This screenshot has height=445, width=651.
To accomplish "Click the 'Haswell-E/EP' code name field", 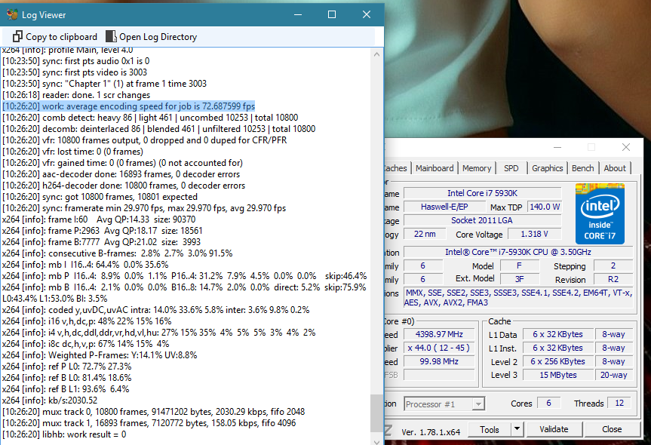I will (x=444, y=207).
